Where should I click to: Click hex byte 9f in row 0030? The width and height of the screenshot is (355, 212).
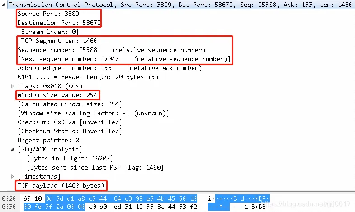coord(49,207)
